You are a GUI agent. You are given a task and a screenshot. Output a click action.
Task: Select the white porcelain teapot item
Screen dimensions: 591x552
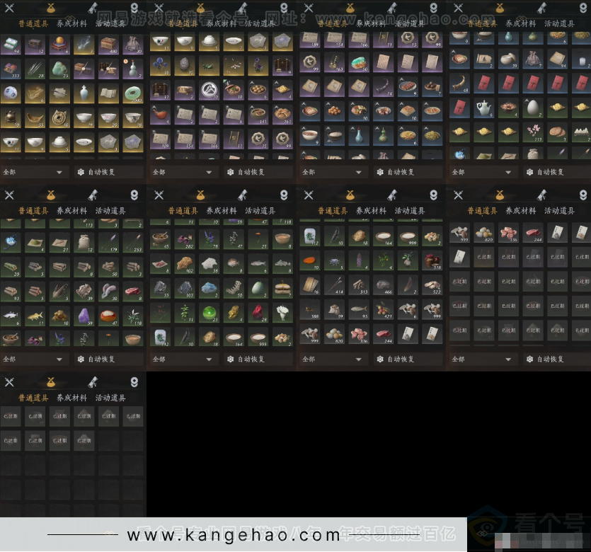click(x=484, y=108)
